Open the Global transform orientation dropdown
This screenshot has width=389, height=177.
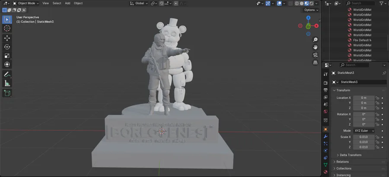tap(139, 3)
